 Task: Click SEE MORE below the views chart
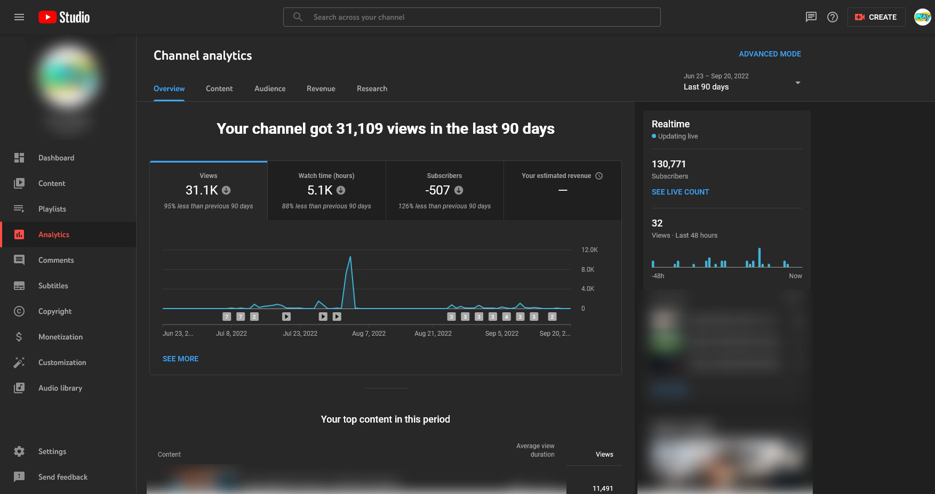pos(180,359)
